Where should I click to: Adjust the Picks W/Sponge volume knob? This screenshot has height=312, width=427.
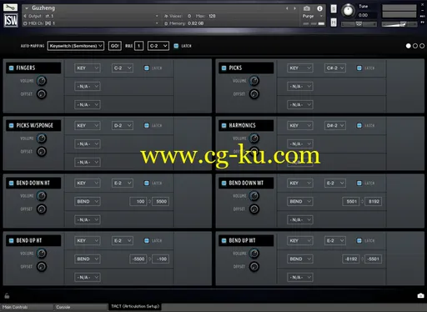coord(42,138)
